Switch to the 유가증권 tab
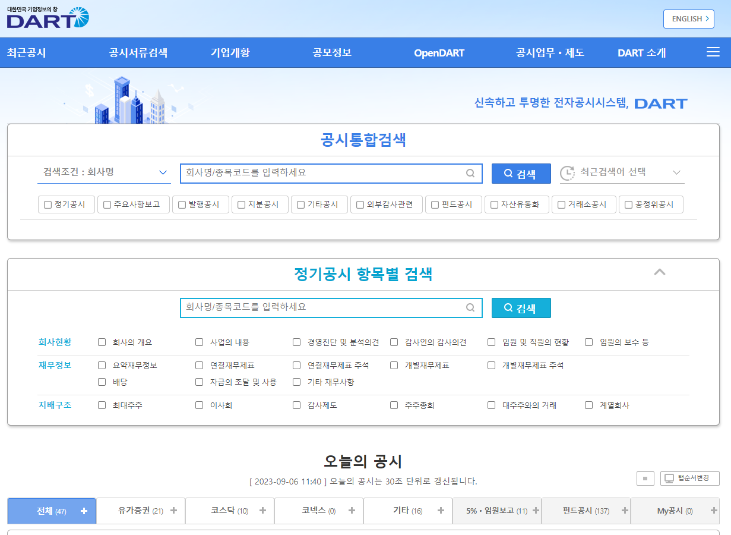 coord(134,510)
